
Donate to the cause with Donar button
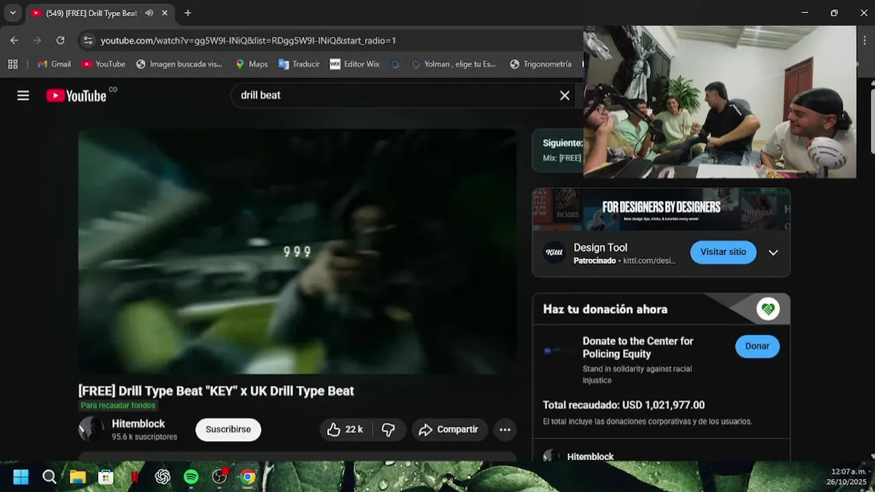[x=757, y=346]
